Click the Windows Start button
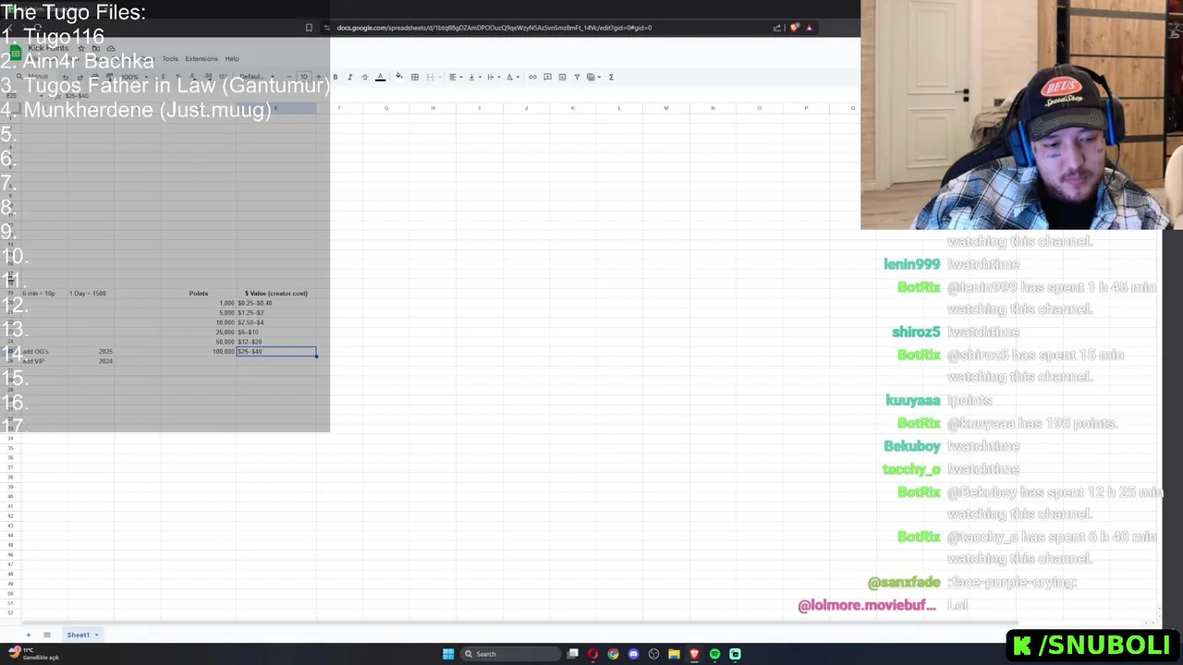Screen dimensions: 1183x665 pos(448,654)
